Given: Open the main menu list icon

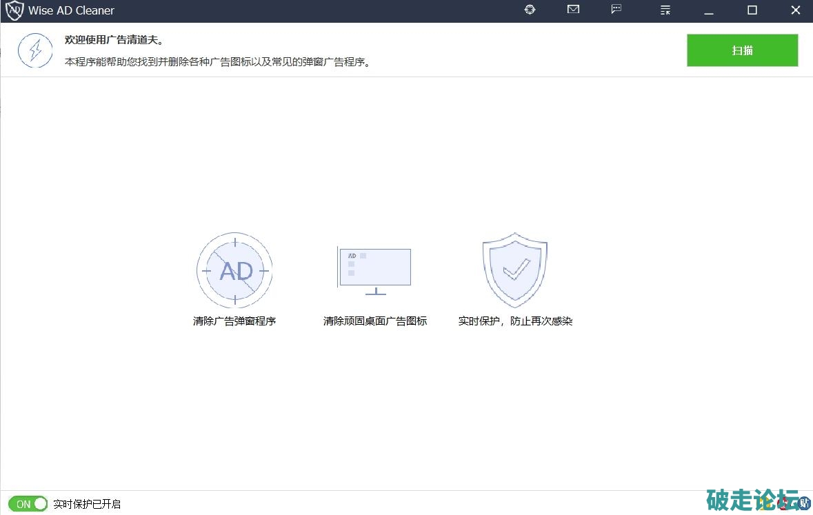Looking at the screenshot, I should (665, 10).
